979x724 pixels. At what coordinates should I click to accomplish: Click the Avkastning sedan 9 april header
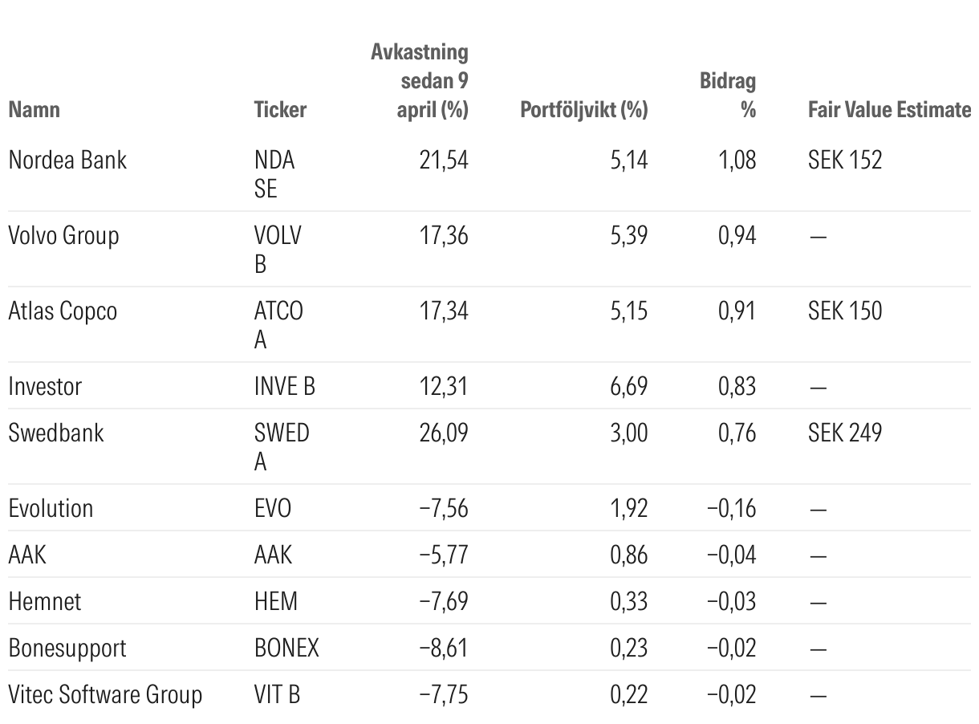[x=420, y=81]
